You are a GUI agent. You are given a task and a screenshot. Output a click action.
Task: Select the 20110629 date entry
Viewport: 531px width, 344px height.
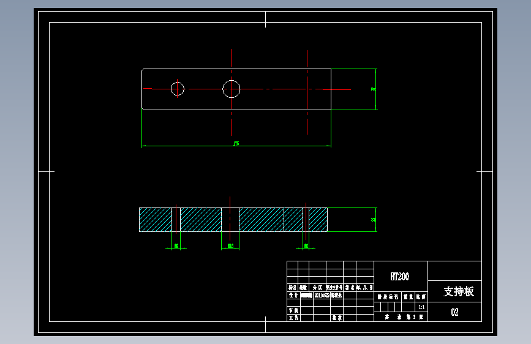(322, 295)
